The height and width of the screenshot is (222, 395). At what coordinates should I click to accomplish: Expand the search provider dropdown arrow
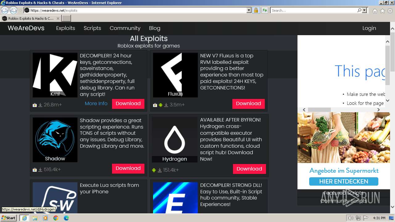point(364,10)
